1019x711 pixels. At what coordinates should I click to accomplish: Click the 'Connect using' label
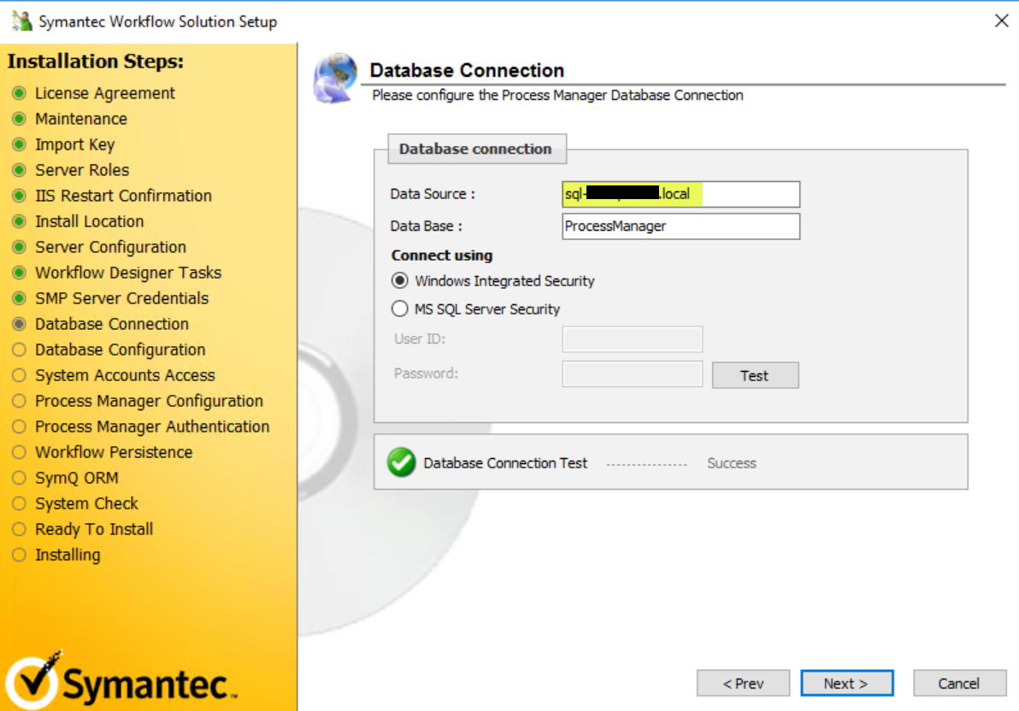pos(442,256)
